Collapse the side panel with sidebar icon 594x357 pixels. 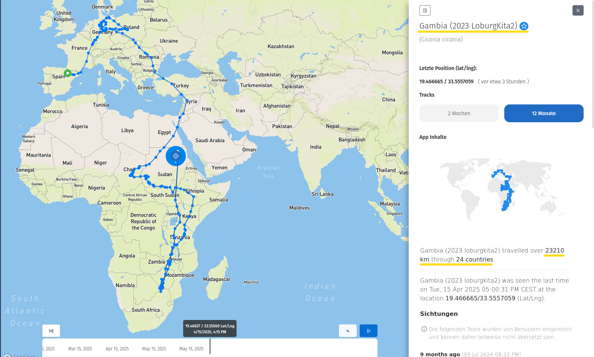(x=425, y=10)
